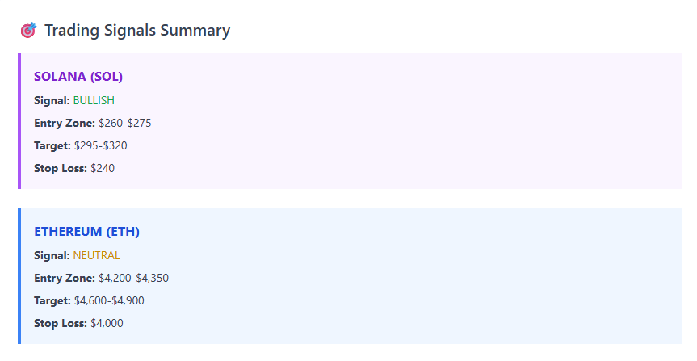Click Solana stop loss $240
The height and width of the screenshot is (361, 697).
click(x=105, y=169)
